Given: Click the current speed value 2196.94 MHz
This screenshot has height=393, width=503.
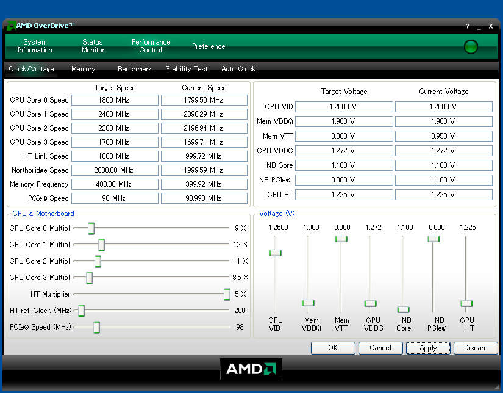Looking at the screenshot, I should [x=204, y=128].
